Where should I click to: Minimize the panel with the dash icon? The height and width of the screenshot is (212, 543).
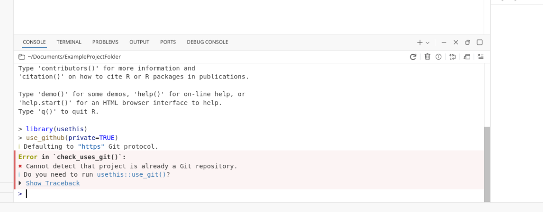[x=444, y=42]
